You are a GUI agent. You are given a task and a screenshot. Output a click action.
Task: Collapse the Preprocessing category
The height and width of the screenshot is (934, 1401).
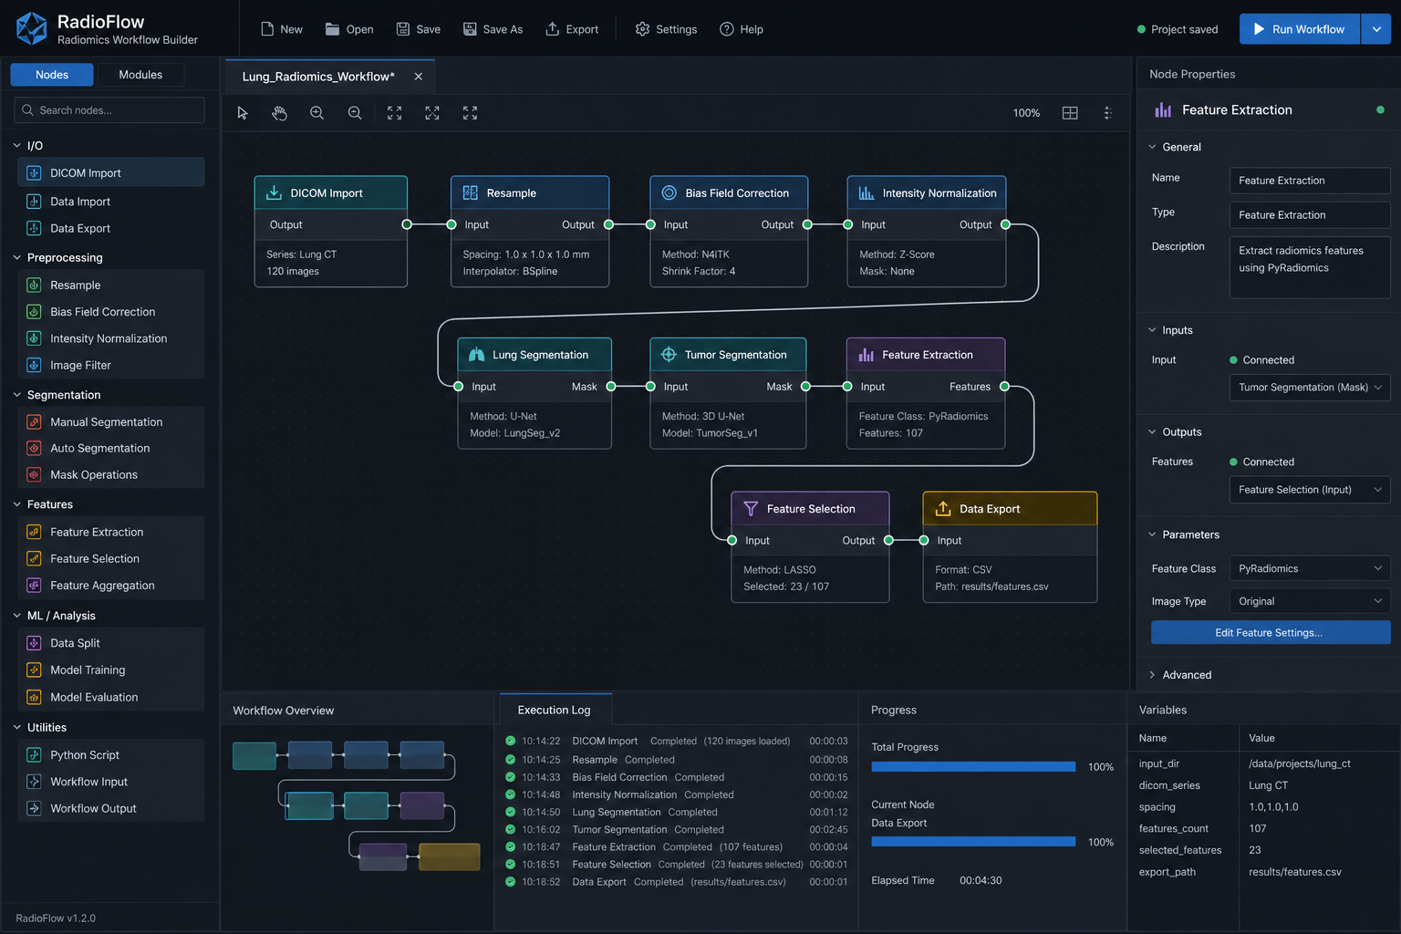point(16,257)
